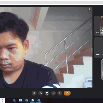Click the name label beginning with 006
Screen dimensions: 103x103
pos(99,33)
